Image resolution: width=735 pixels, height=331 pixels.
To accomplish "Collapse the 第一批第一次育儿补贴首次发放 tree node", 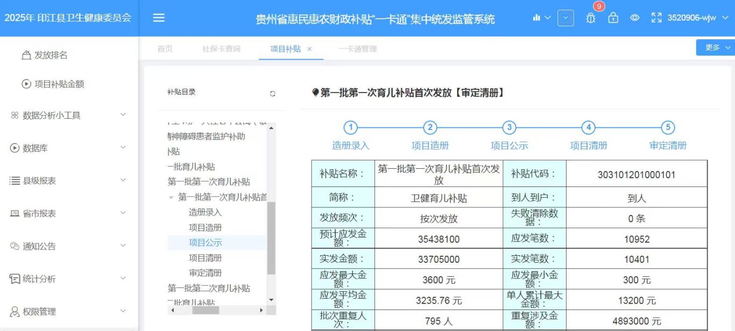I will pos(172,197).
